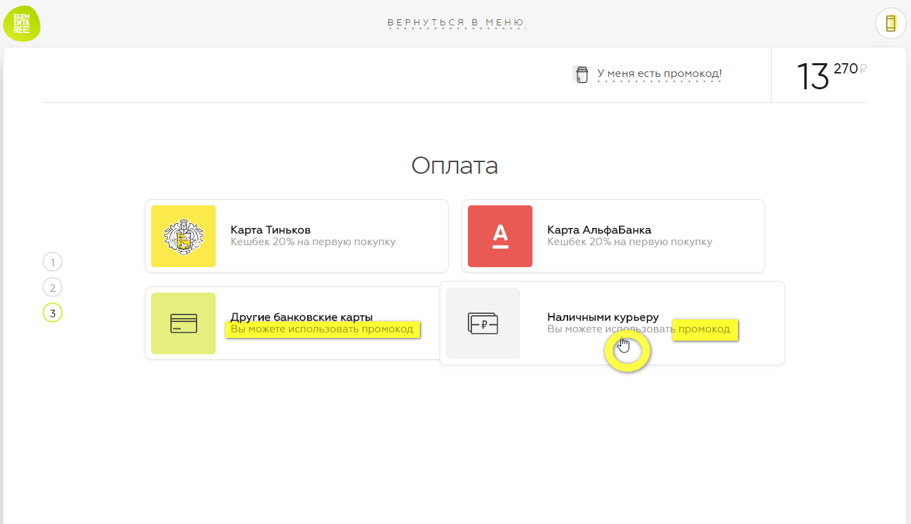Go to step 1 indicator

52,262
